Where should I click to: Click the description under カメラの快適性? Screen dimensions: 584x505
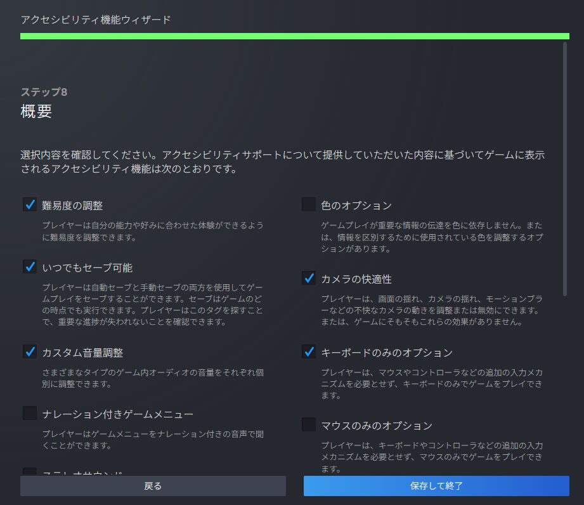click(x=431, y=310)
